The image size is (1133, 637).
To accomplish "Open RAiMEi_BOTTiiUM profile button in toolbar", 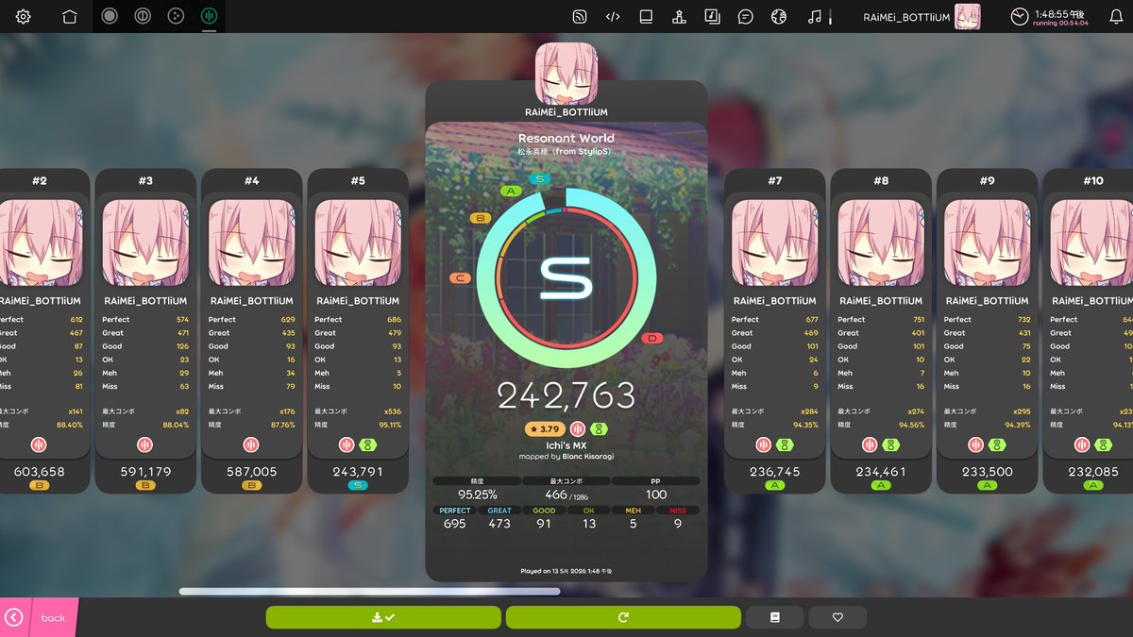I will [x=922, y=16].
